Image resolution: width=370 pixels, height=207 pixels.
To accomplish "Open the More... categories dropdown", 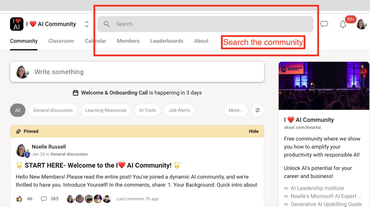I will pyautogui.click(x=236, y=110).
